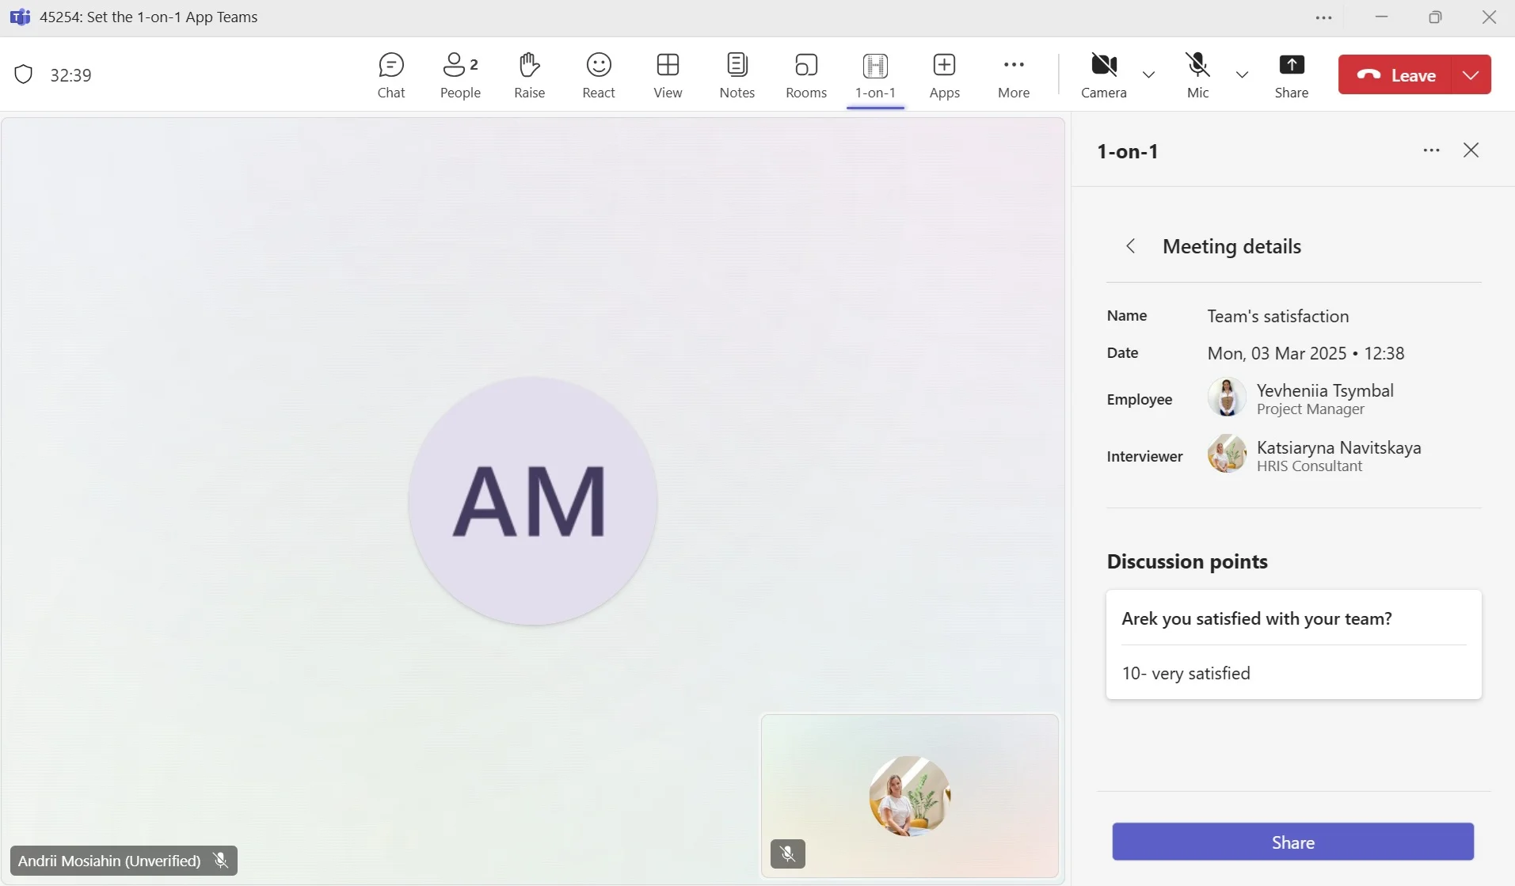Open the More actions menu
Screen dimensions: 1515x886
tap(1014, 75)
